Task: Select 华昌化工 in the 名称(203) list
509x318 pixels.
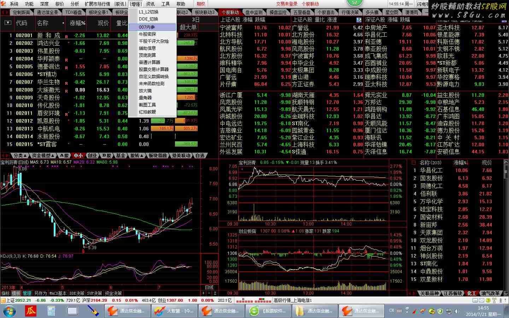Action: coord(431,170)
